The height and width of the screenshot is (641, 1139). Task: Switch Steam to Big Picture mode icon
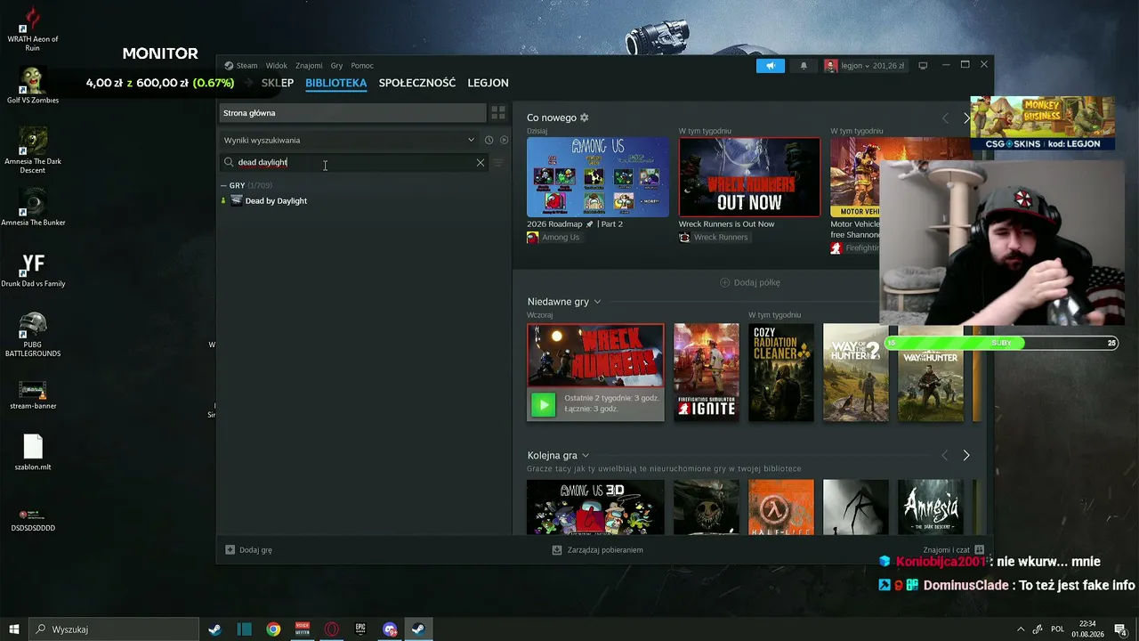point(923,65)
